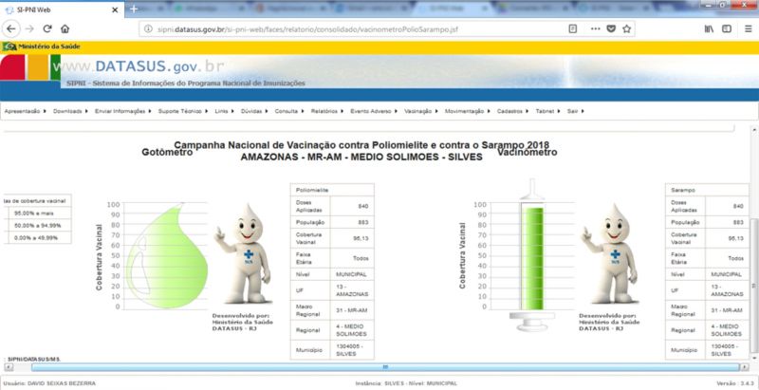The image size is (759, 390).
Task: Select the 0,00% a 49,99% legend row
Action: pos(37,237)
